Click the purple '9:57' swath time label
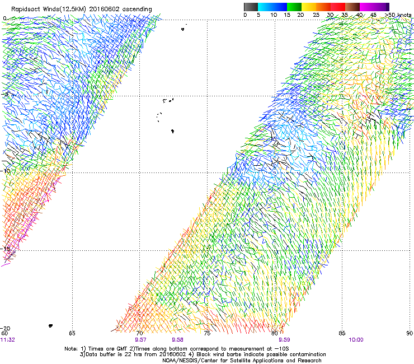414x364 pixels. coord(140,340)
